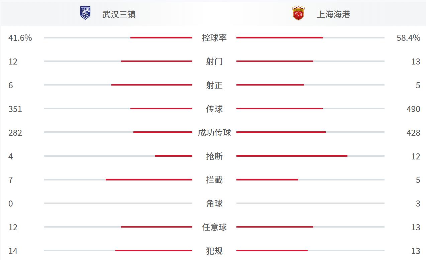Open the 上海海港 team name link
426x260 pixels.
pyautogui.click(x=333, y=14)
